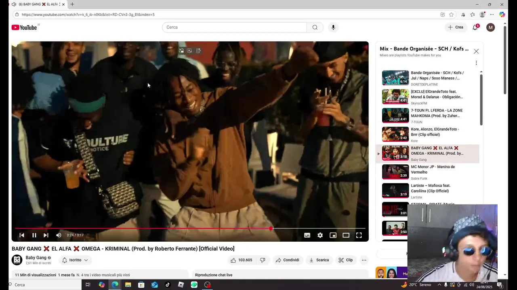The image size is (517, 290).
Task: View site information lock icon
Action: pyautogui.click(x=17, y=14)
